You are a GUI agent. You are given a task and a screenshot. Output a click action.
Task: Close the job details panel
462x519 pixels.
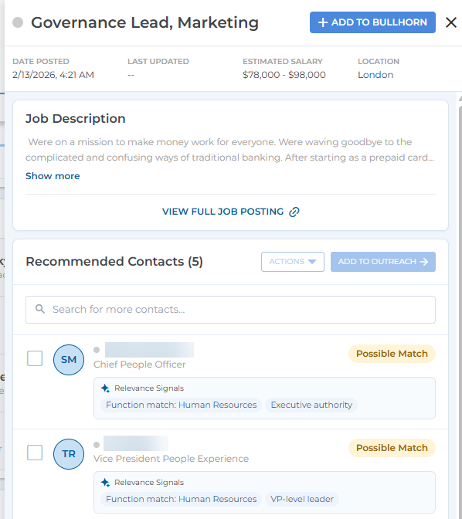coord(451,22)
